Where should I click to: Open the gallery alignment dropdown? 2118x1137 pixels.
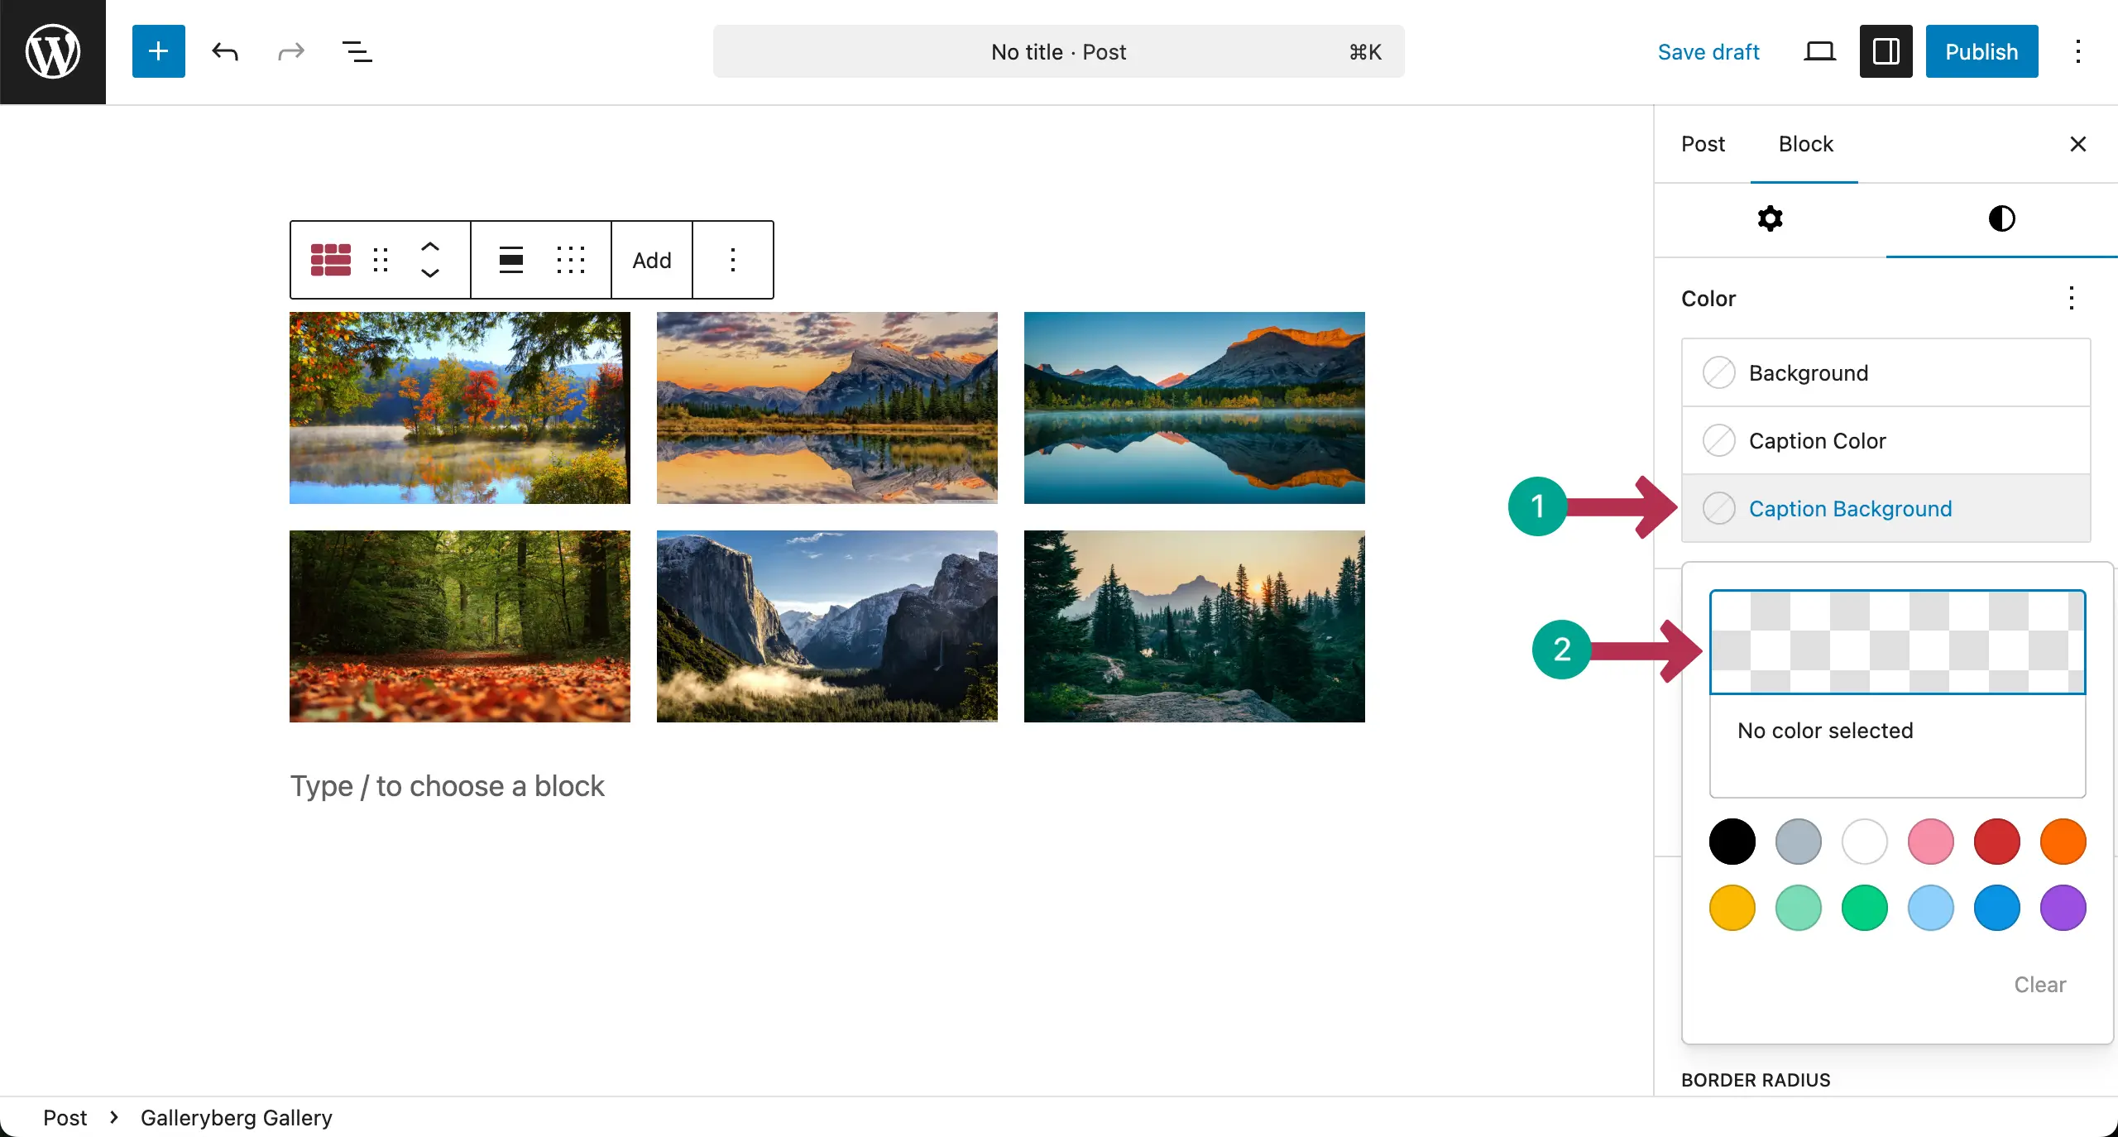pos(510,259)
